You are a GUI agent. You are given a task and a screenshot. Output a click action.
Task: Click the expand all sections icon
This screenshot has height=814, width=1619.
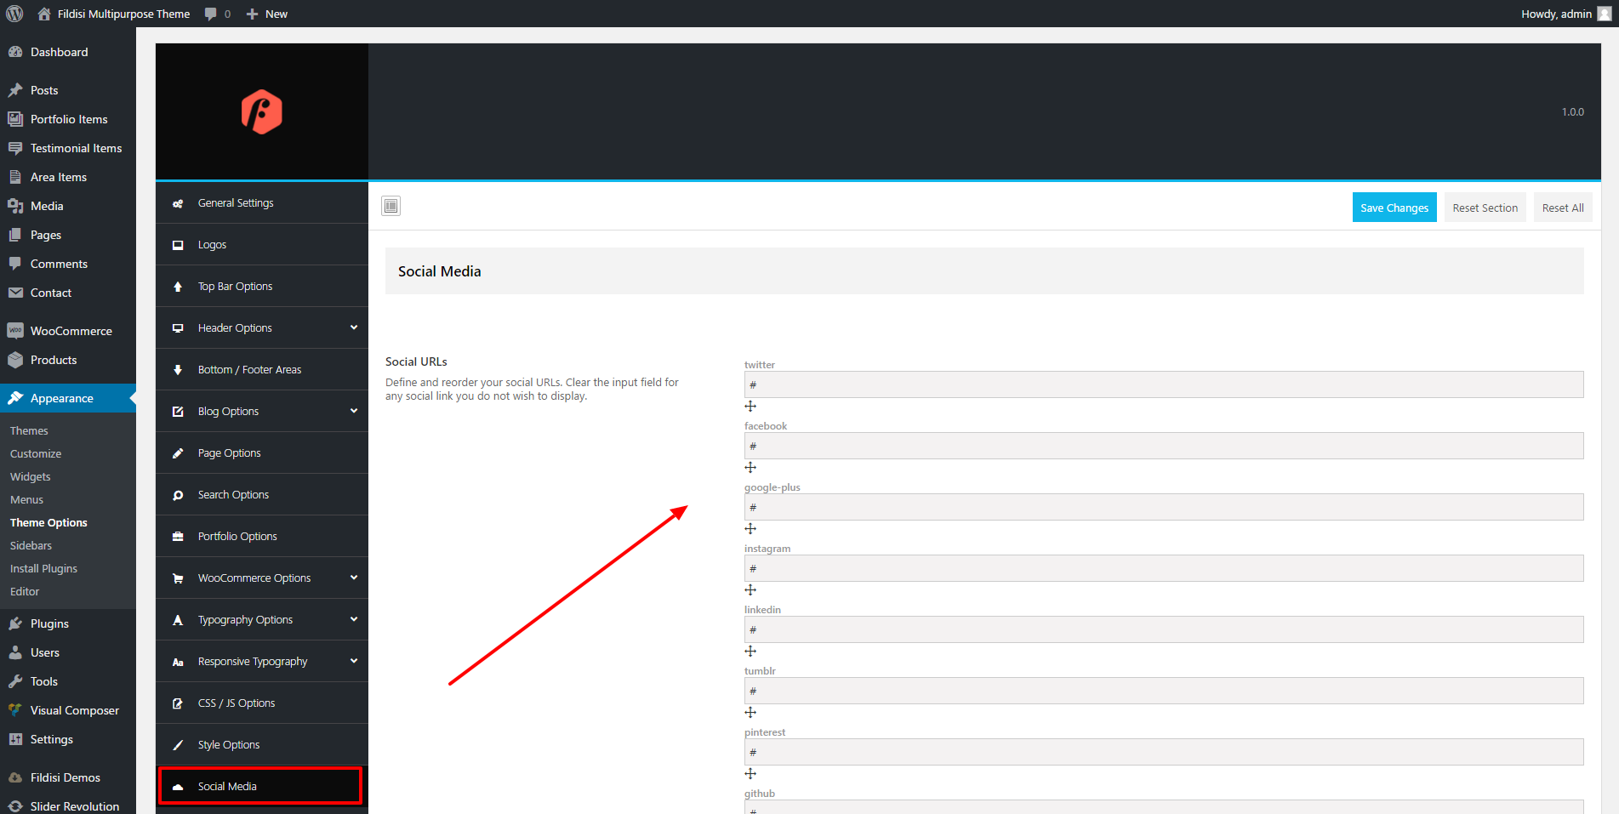[391, 206]
